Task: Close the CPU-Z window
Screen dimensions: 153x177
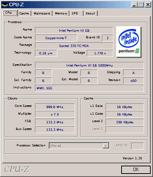Action: [148, 5]
